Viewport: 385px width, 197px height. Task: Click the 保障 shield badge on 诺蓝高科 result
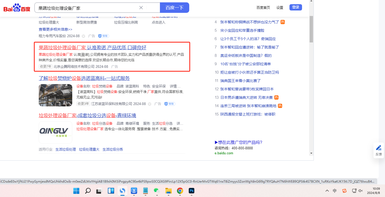(170, 104)
